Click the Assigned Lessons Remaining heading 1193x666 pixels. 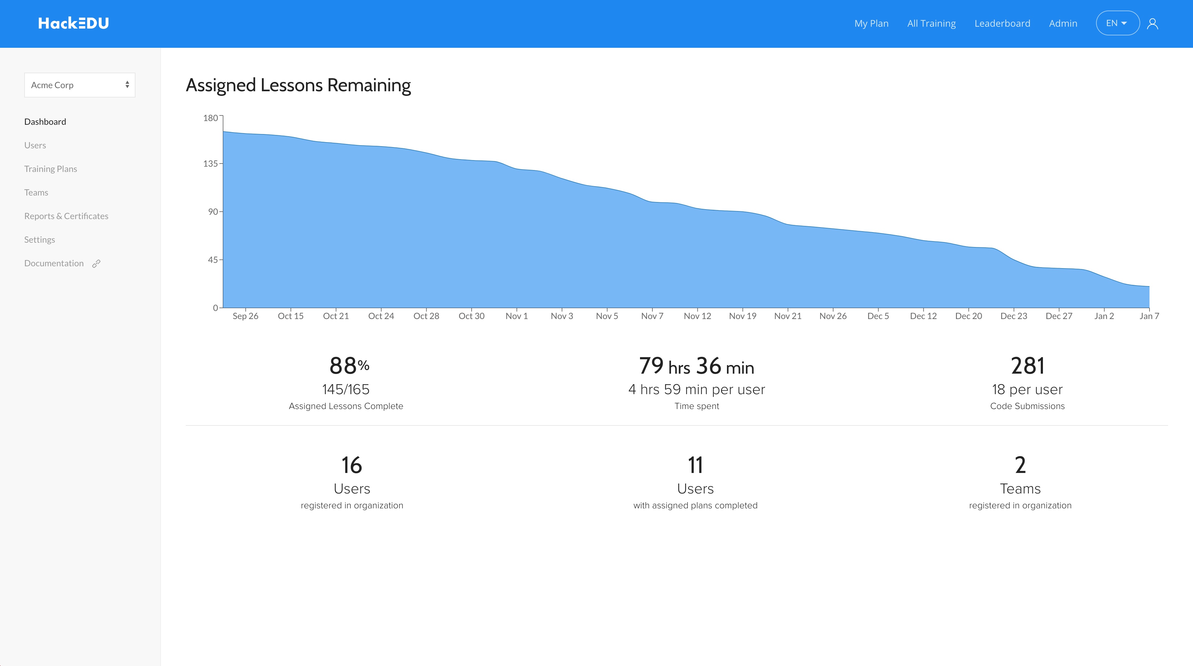pos(298,85)
